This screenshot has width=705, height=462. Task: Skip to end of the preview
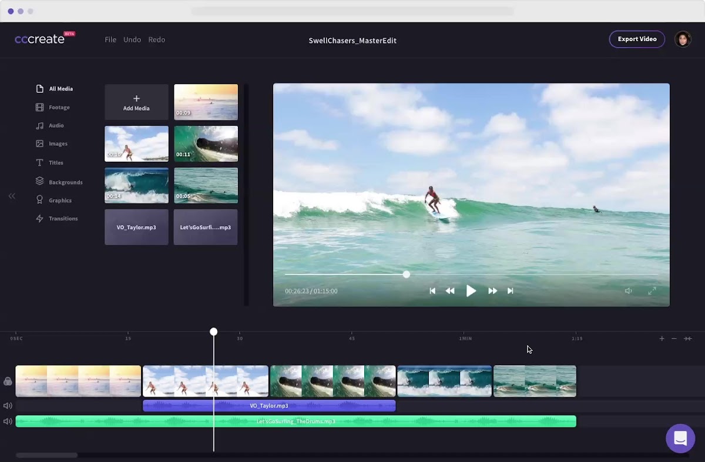click(x=510, y=291)
